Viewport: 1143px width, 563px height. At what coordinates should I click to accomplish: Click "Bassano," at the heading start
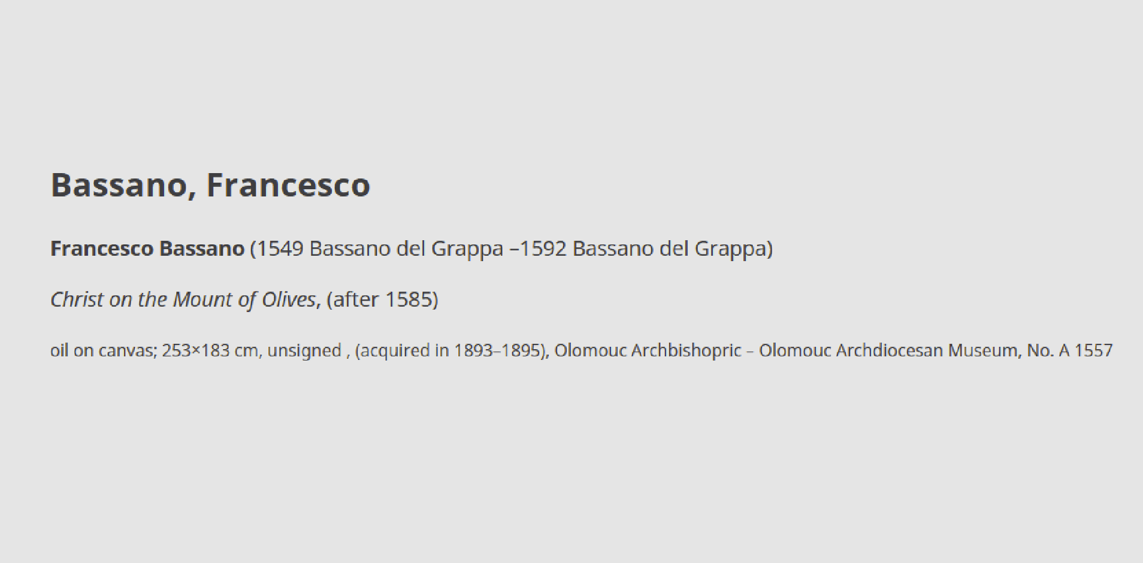pos(123,186)
